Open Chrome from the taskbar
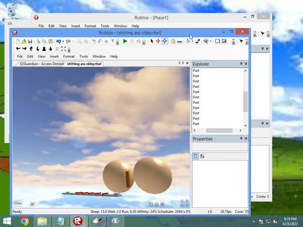Image resolution: width=303 pixels, height=227 pixels. tap(24, 221)
